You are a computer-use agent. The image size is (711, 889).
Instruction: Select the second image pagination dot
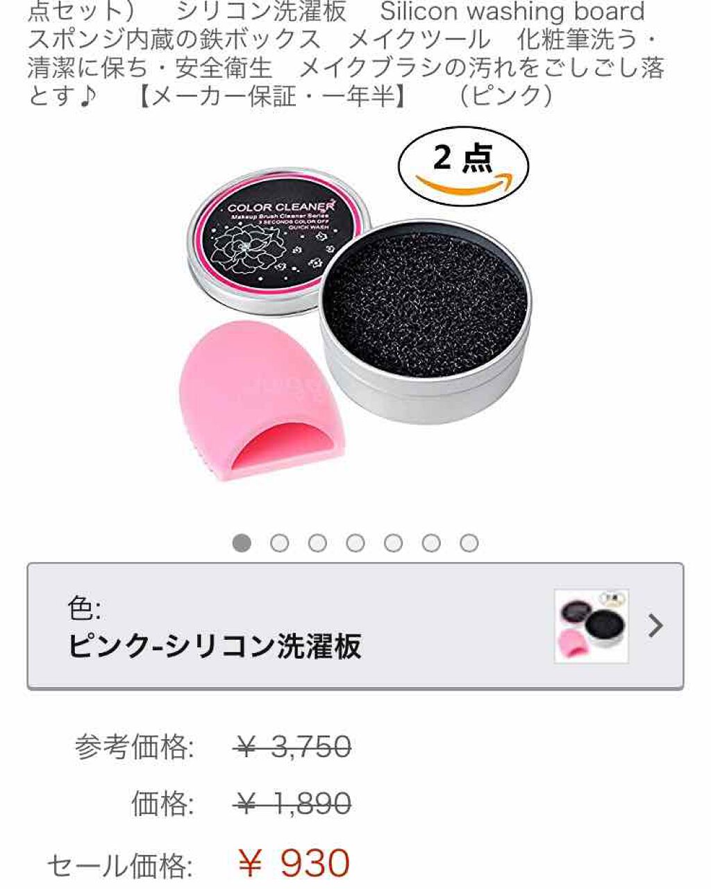pos(280,543)
